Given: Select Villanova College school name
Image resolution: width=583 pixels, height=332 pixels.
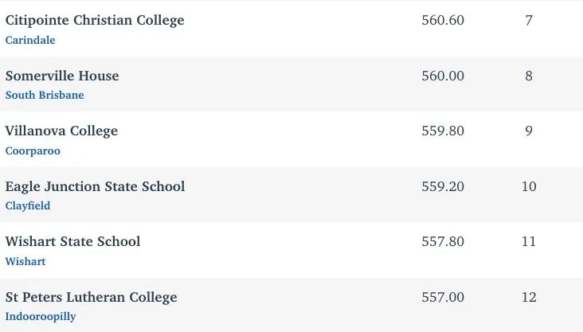Looking at the screenshot, I should point(61,131).
